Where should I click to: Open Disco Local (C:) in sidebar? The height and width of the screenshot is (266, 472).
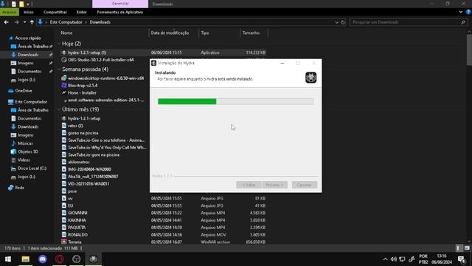(32, 168)
